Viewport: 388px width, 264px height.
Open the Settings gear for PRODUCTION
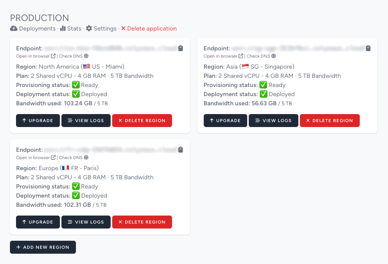point(89,28)
